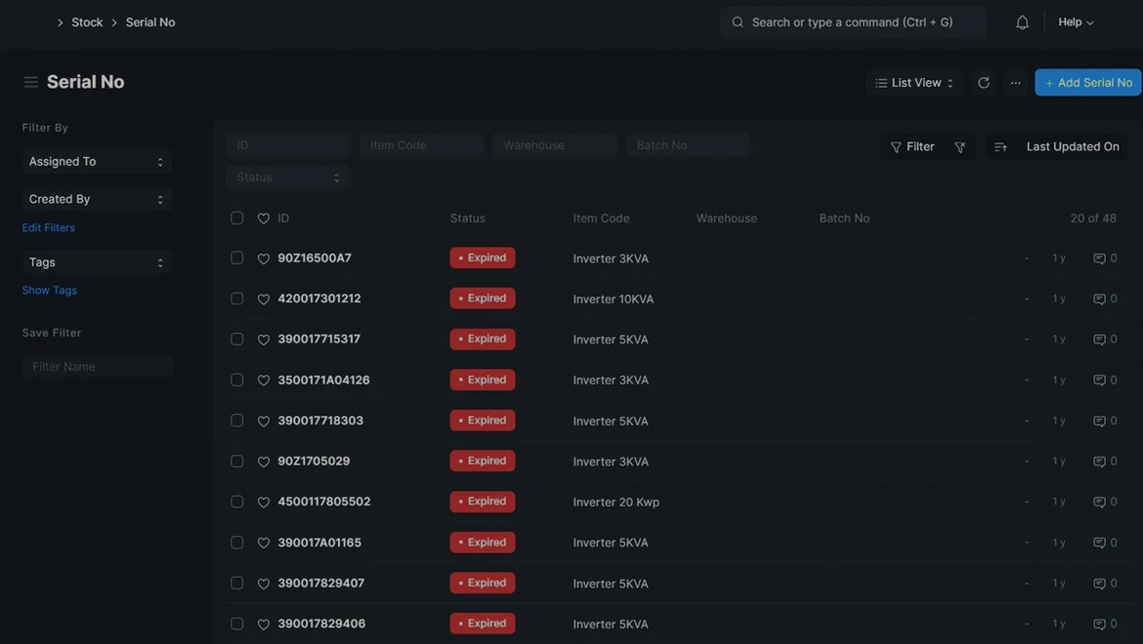Viewport: 1143px width, 644px height.
Task: Open the Created By dropdown
Action: pyautogui.click(x=97, y=199)
